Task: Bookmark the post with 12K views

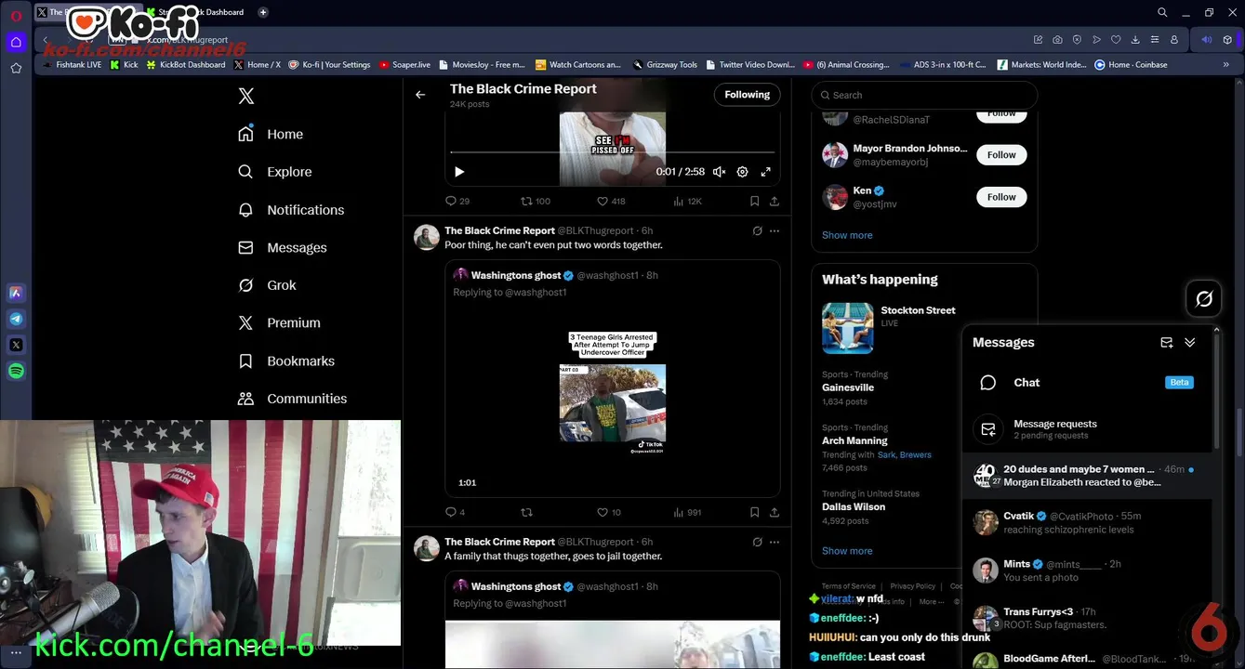Action: (754, 201)
